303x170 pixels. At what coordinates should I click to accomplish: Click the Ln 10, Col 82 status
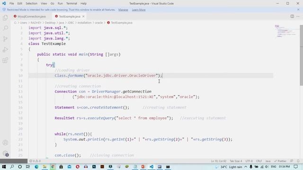(x=219, y=161)
